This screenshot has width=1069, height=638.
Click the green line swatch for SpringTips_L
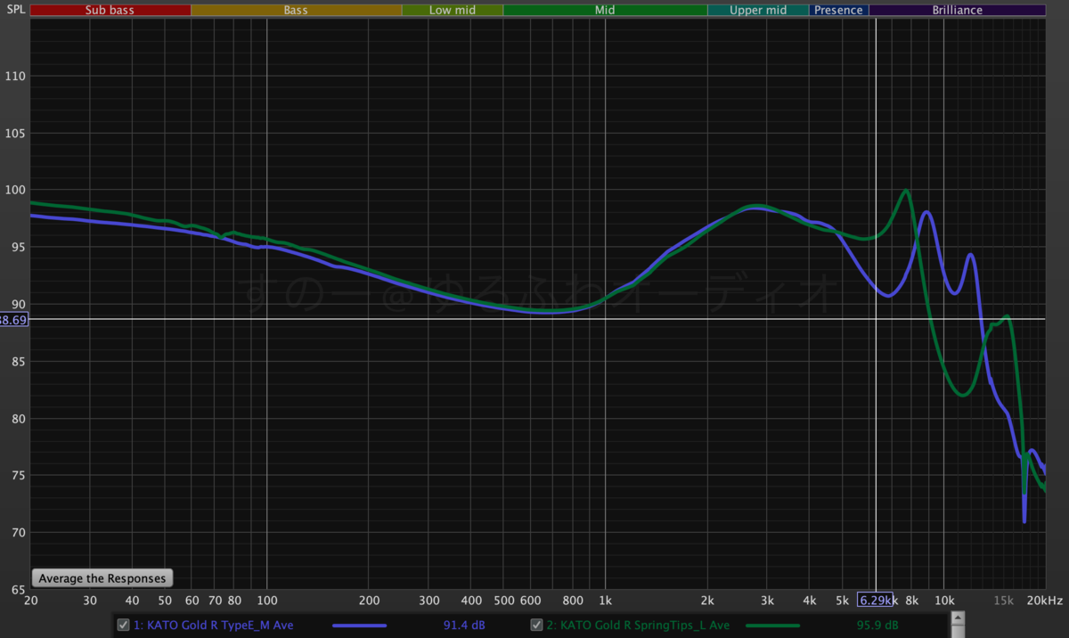[x=773, y=626]
